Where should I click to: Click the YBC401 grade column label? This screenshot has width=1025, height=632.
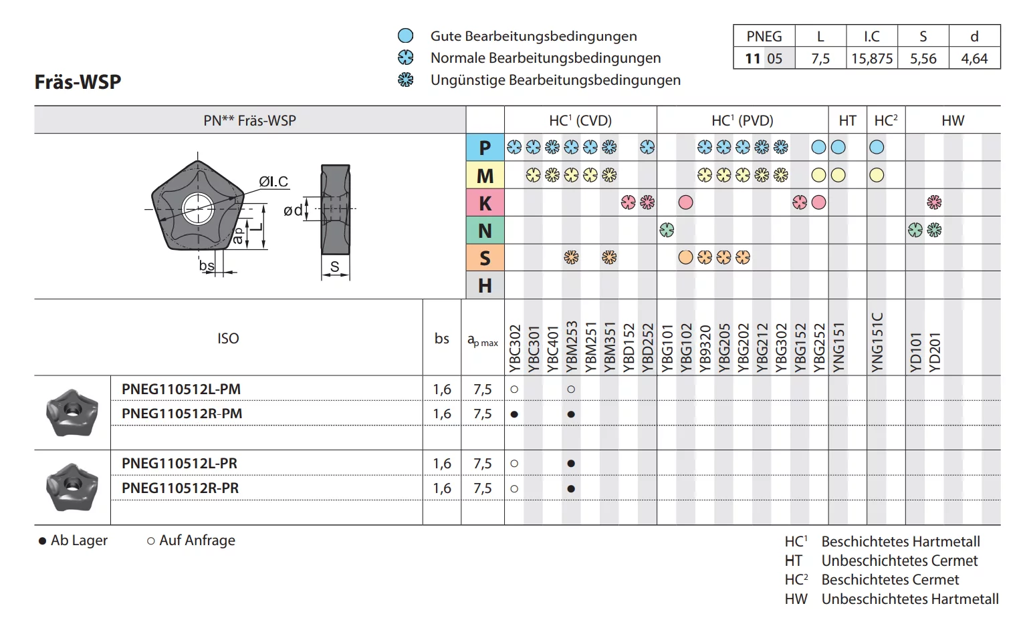(x=552, y=348)
